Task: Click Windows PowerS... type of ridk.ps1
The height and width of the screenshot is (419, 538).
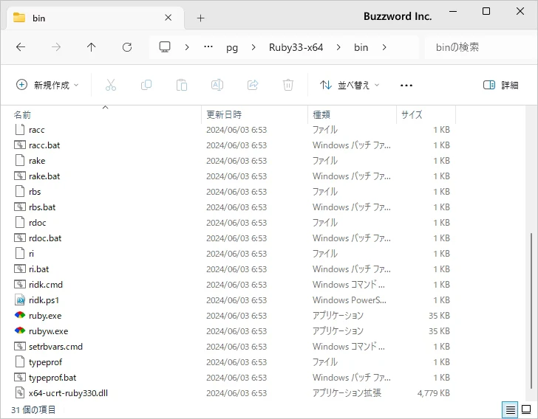Action: click(x=350, y=300)
